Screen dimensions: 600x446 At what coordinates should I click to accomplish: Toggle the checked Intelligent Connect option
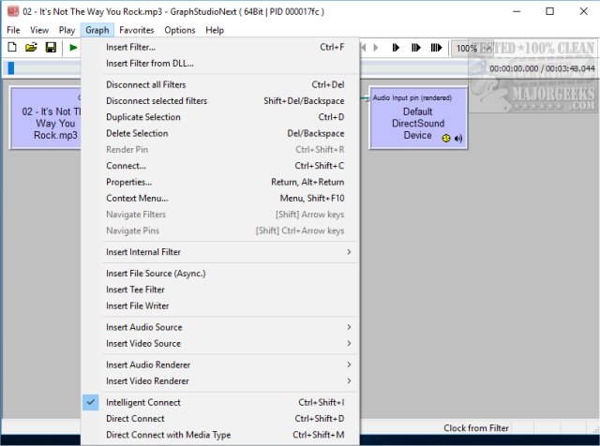point(220,402)
